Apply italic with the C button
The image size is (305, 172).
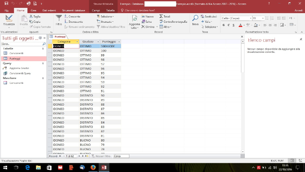pos(229,25)
